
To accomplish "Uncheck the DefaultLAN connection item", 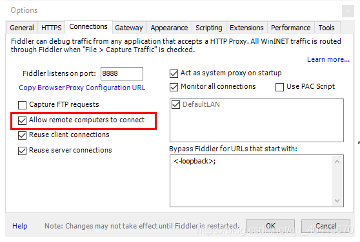I will tap(175, 105).
